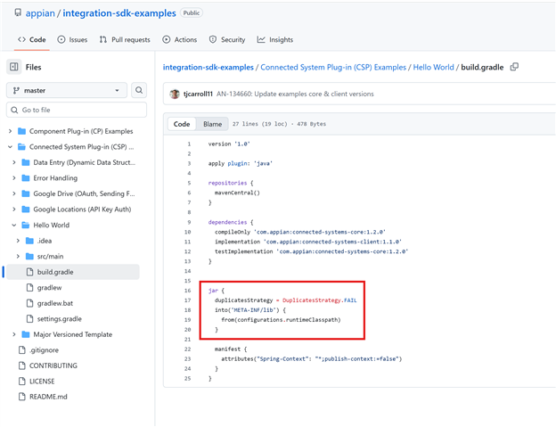Select Google Locations (API Key Auth) folder

tap(82, 209)
